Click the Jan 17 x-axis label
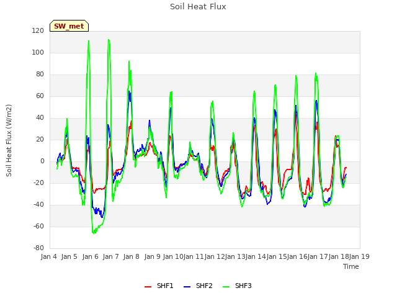Screen dimensions: 397x298 [318, 256]
